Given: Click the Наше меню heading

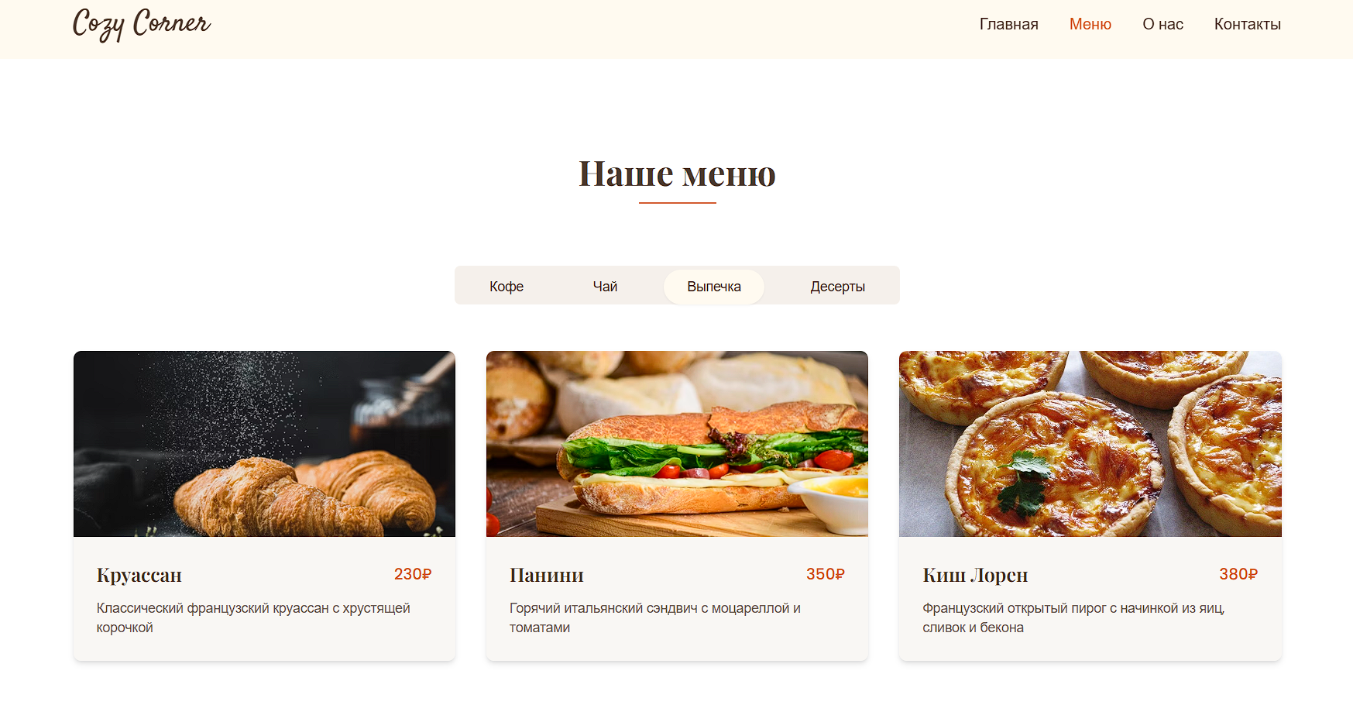Looking at the screenshot, I should pos(677,174).
